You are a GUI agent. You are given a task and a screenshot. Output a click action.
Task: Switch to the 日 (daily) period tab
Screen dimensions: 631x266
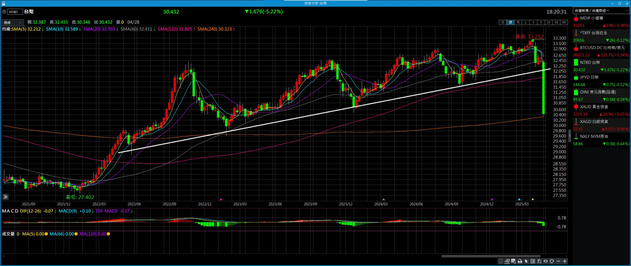[502, 22]
